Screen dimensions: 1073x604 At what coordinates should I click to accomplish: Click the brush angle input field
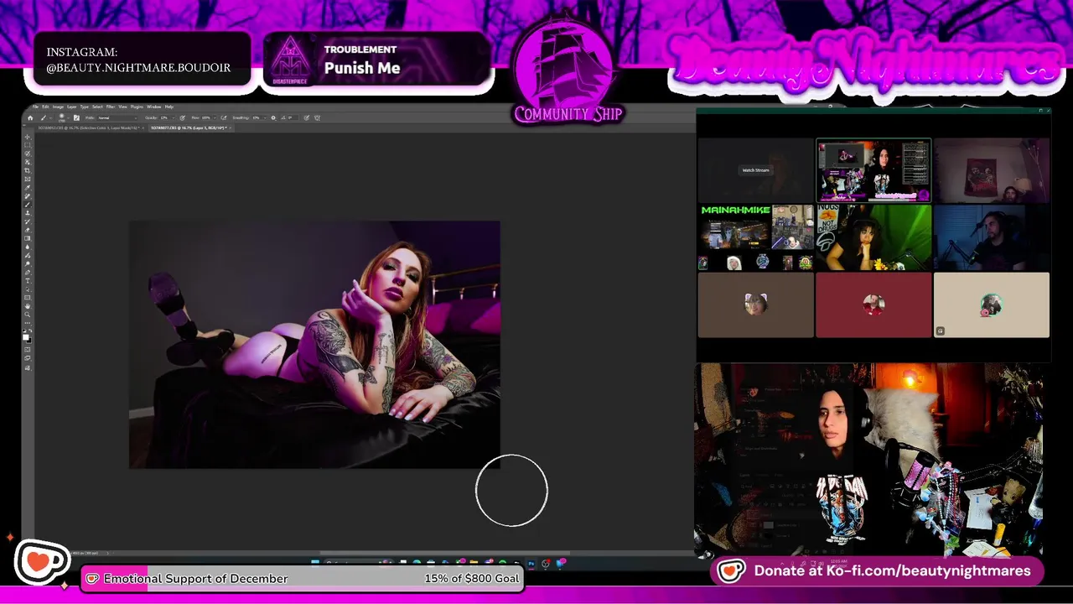(293, 118)
